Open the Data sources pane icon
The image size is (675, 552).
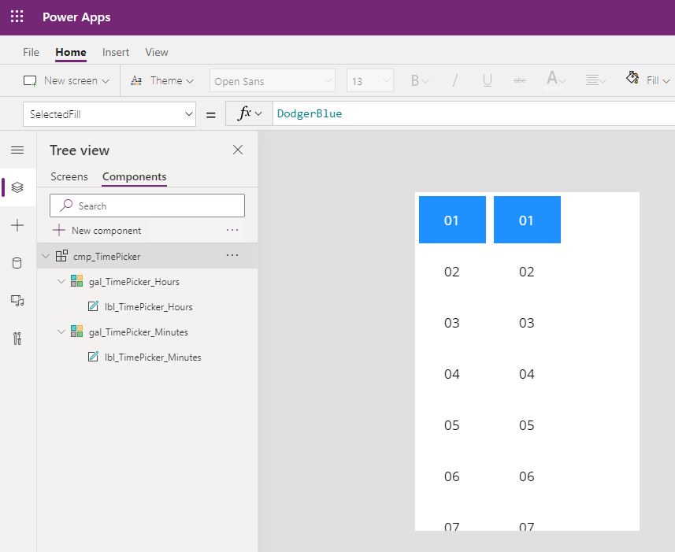(x=17, y=262)
